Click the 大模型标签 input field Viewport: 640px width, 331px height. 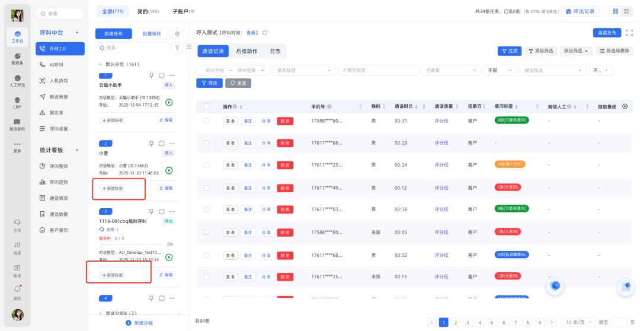point(377,70)
